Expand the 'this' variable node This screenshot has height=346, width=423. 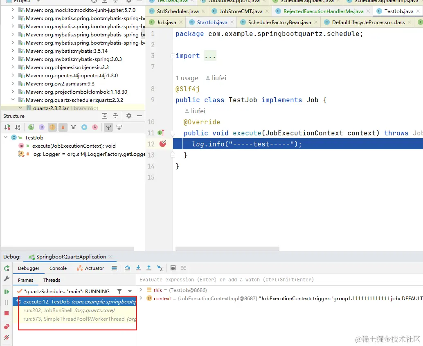(141, 290)
